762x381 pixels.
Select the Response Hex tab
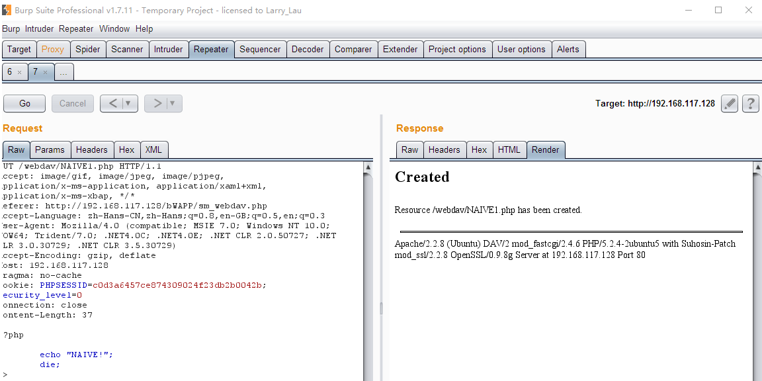click(479, 149)
